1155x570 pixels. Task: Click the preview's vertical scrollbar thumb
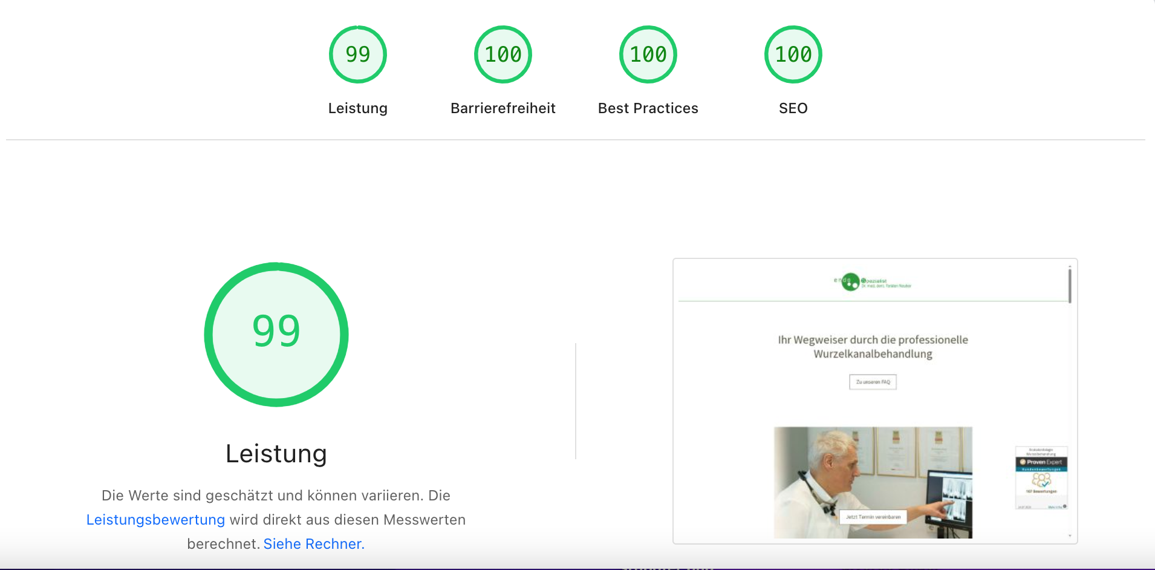[1069, 286]
